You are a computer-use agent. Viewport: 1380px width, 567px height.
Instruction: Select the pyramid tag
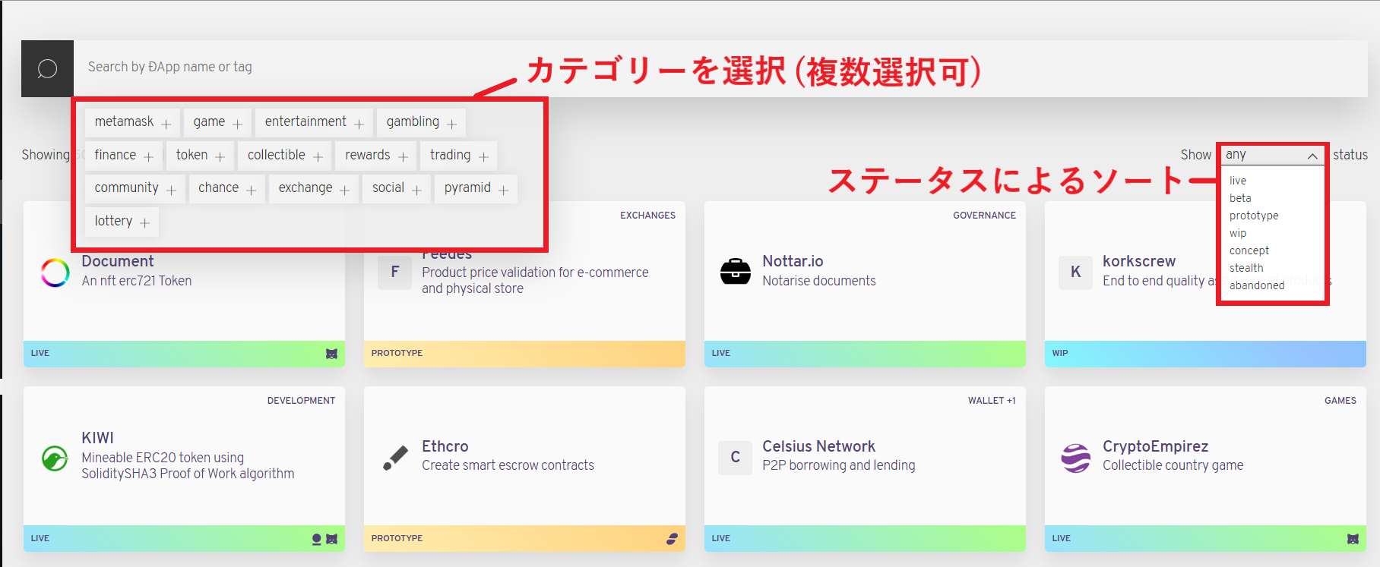pyautogui.click(x=476, y=188)
